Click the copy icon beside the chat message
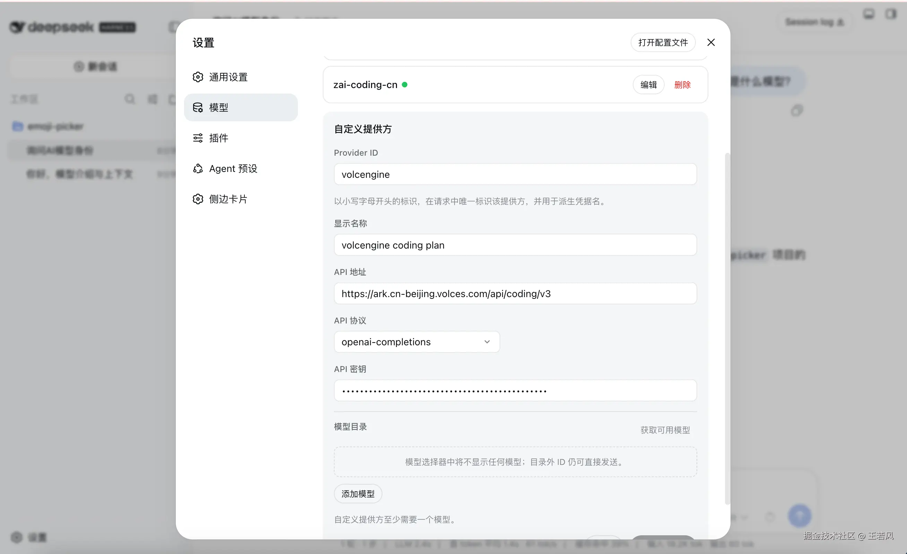 tap(796, 110)
